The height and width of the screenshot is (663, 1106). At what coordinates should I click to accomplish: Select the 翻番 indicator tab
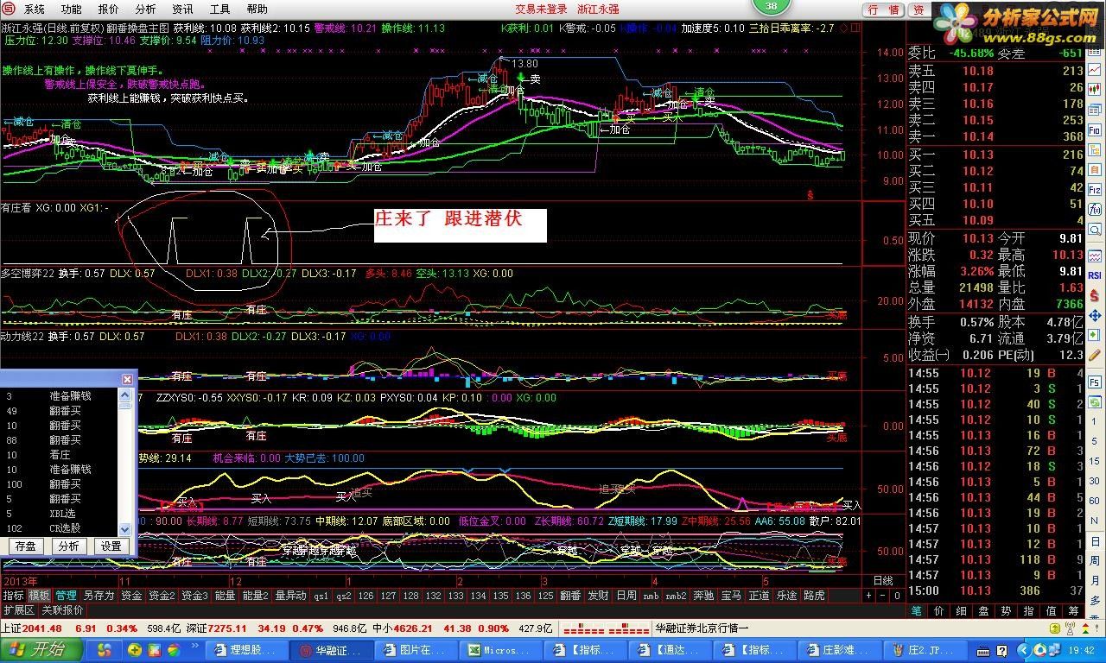[x=570, y=596]
